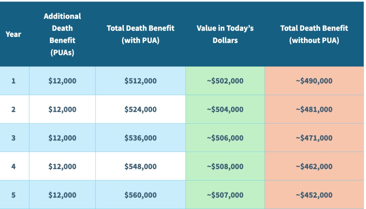366x209 pixels.
Task: Select the ~$508,000 cell
Action: click(225, 166)
